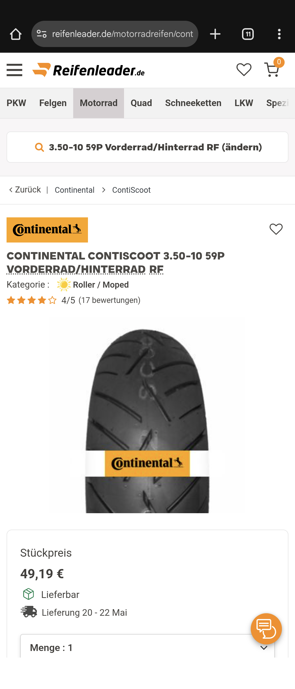Viewport: 295px width, 689px height.
Task: Add this tire to favorites
Action: [x=276, y=229]
